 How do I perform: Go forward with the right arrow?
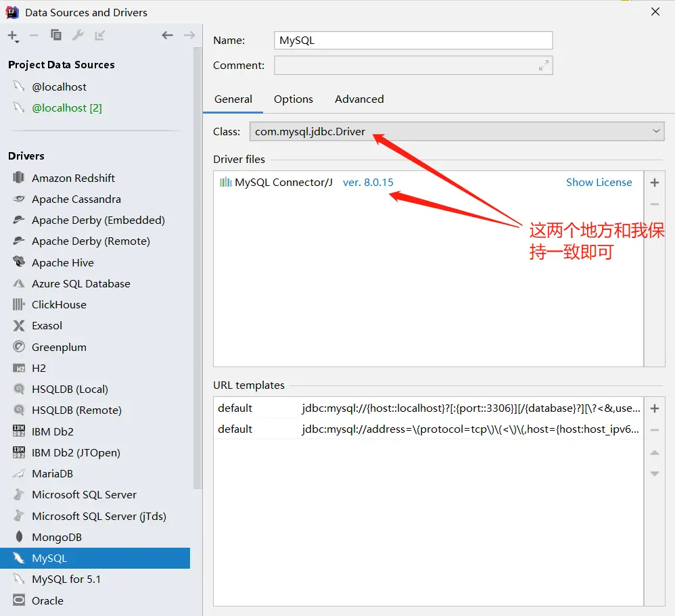coord(189,35)
